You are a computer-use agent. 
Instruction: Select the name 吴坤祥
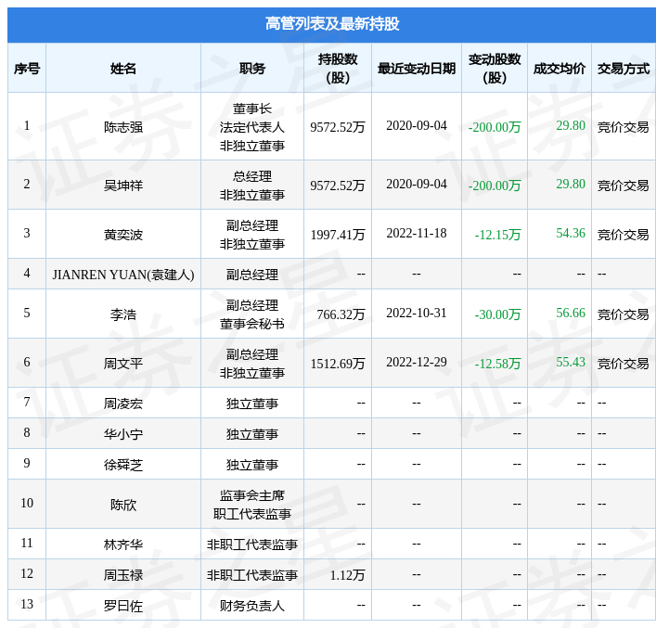[x=123, y=185]
